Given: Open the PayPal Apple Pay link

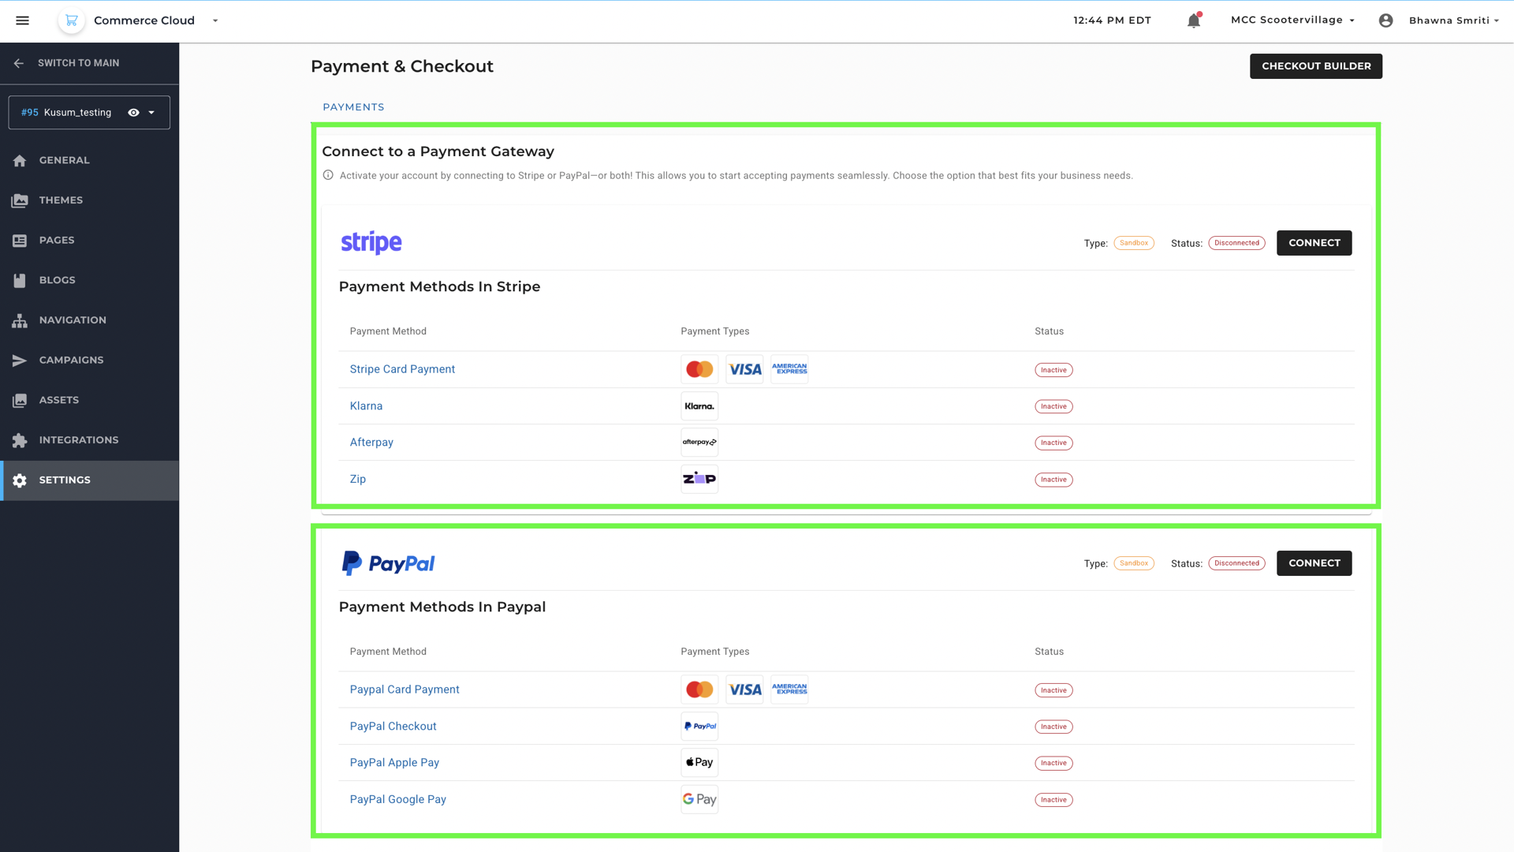Looking at the screenshot, I should tap(394, 763).
